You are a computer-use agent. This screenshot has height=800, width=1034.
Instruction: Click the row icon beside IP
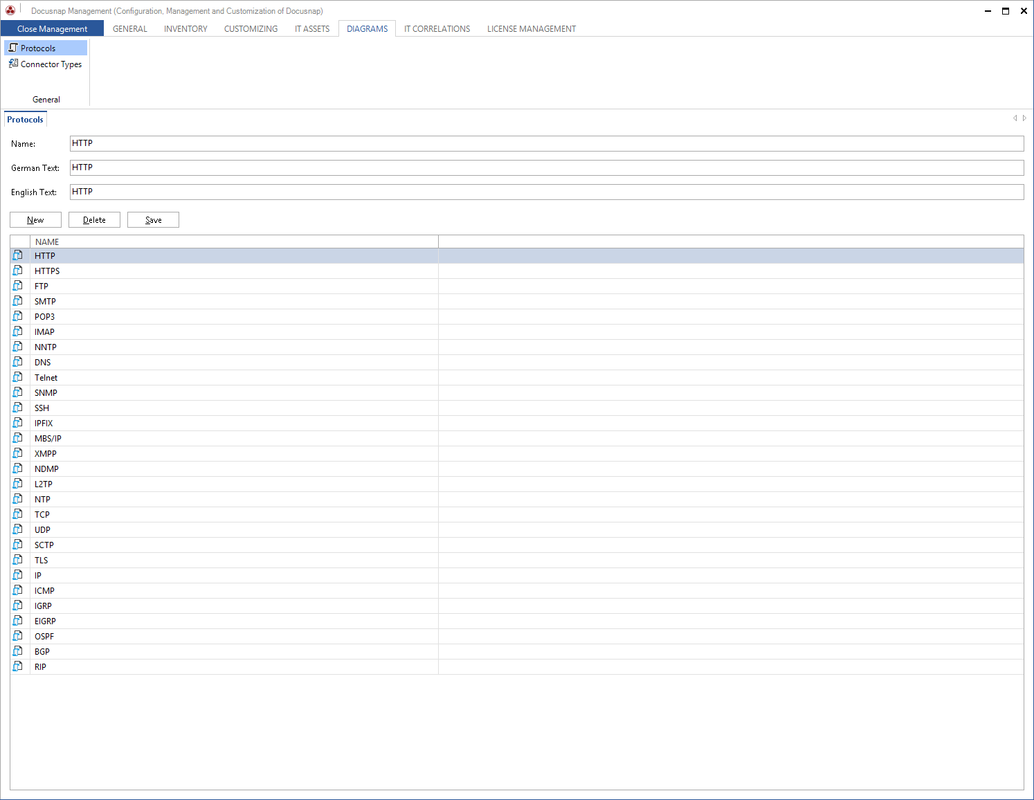18,575
